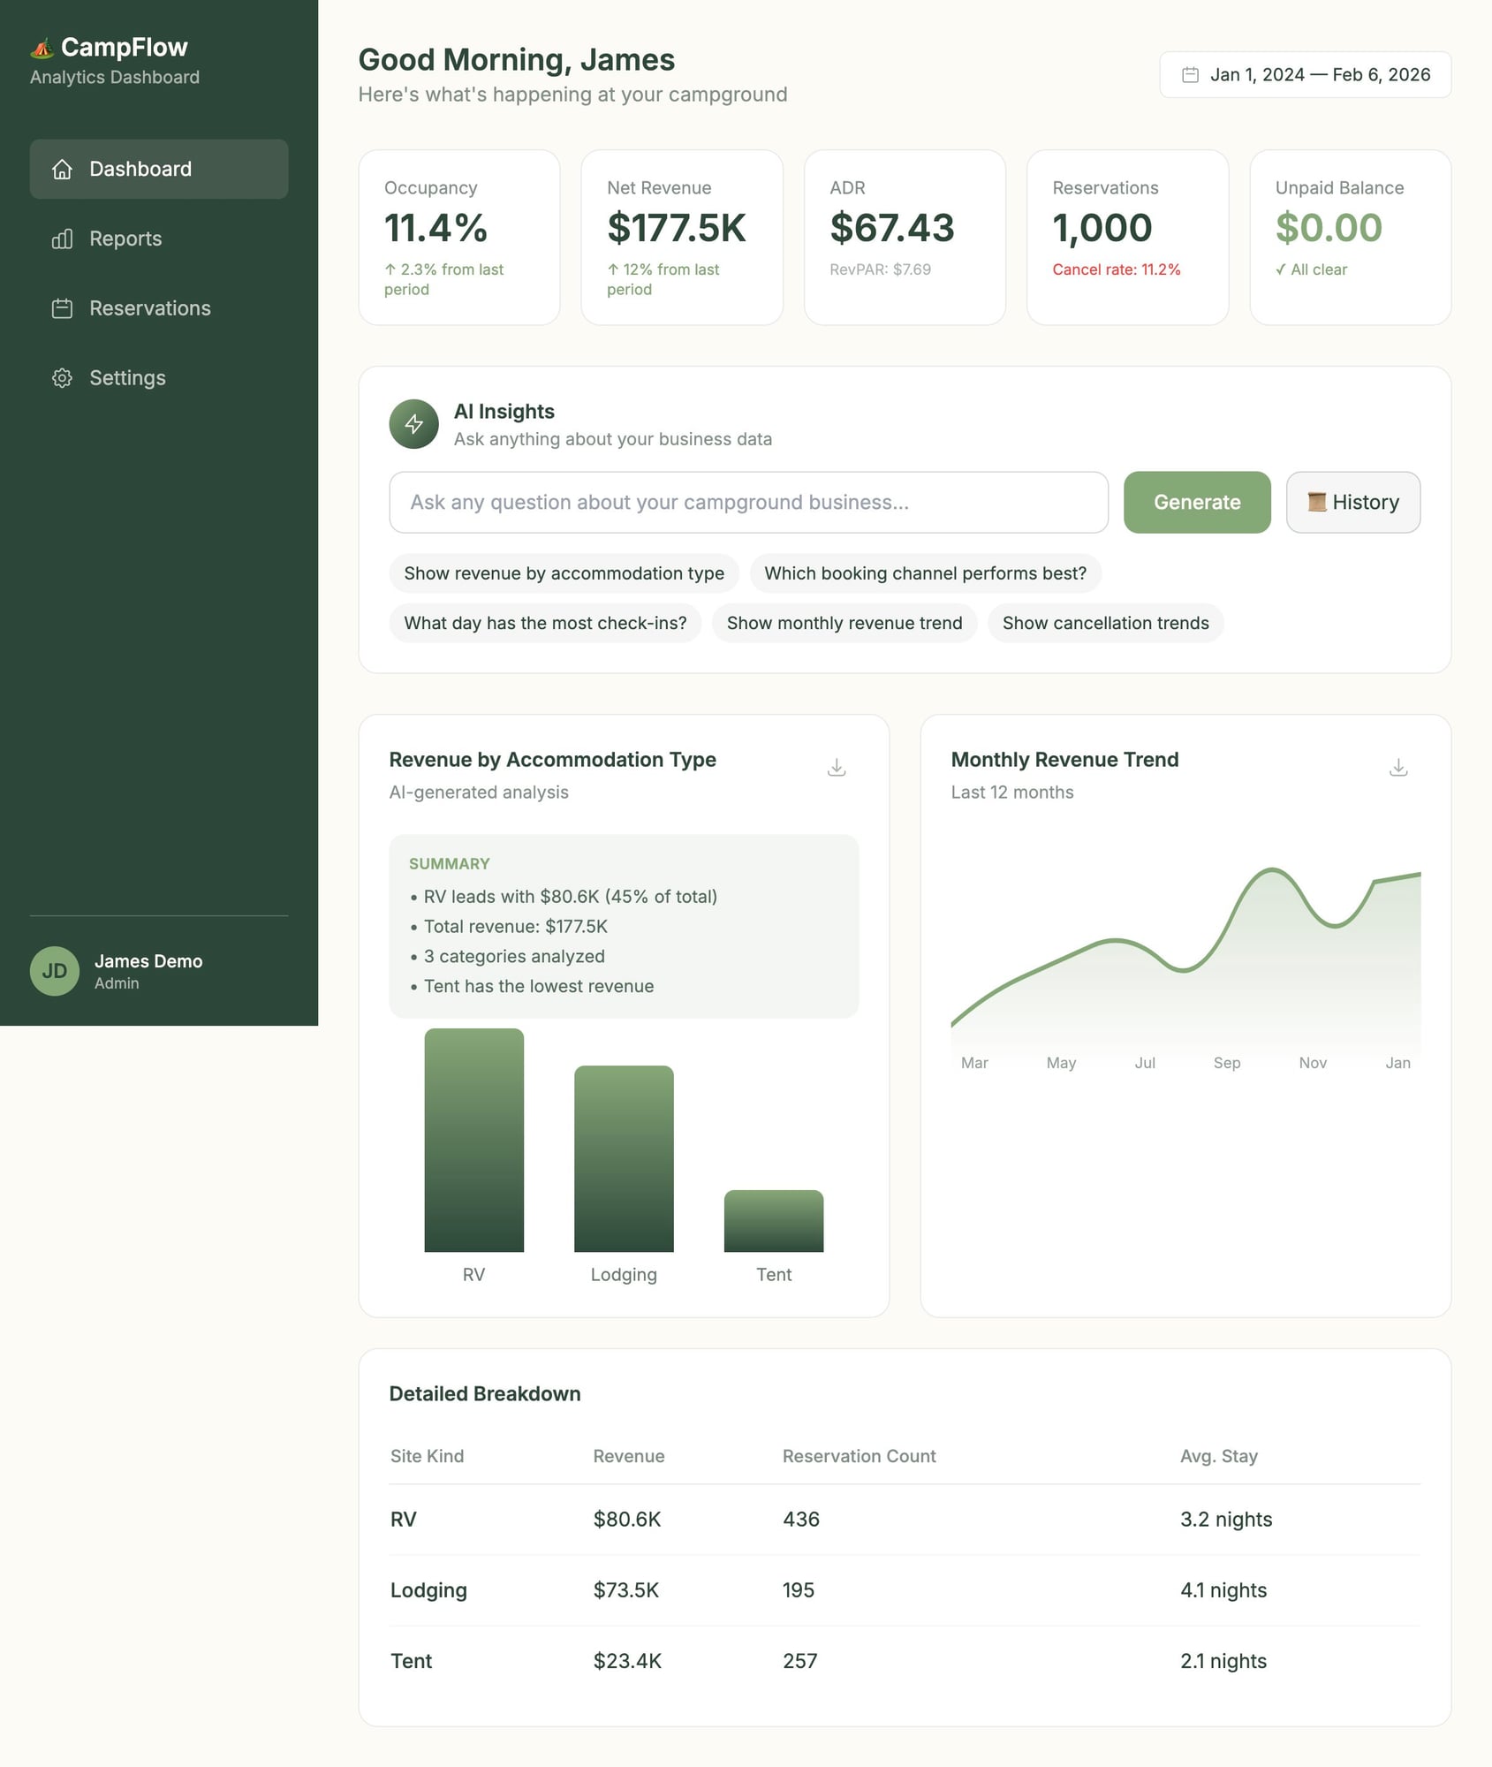Screen dimensions: 1492x1767
Task: Click the CampFlow tent logo icon
Action: coord(42,48)
